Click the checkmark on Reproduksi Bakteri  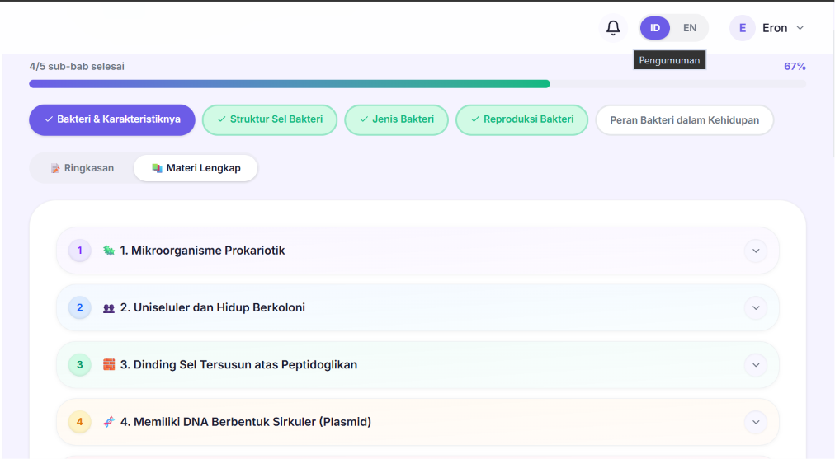(x=475, y=119)
